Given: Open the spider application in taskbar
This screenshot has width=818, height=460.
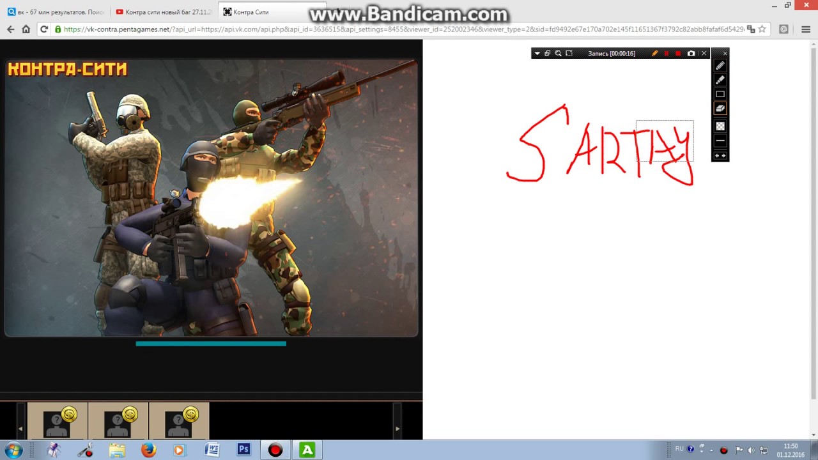Looking at the screenshot, I should 54,450.
